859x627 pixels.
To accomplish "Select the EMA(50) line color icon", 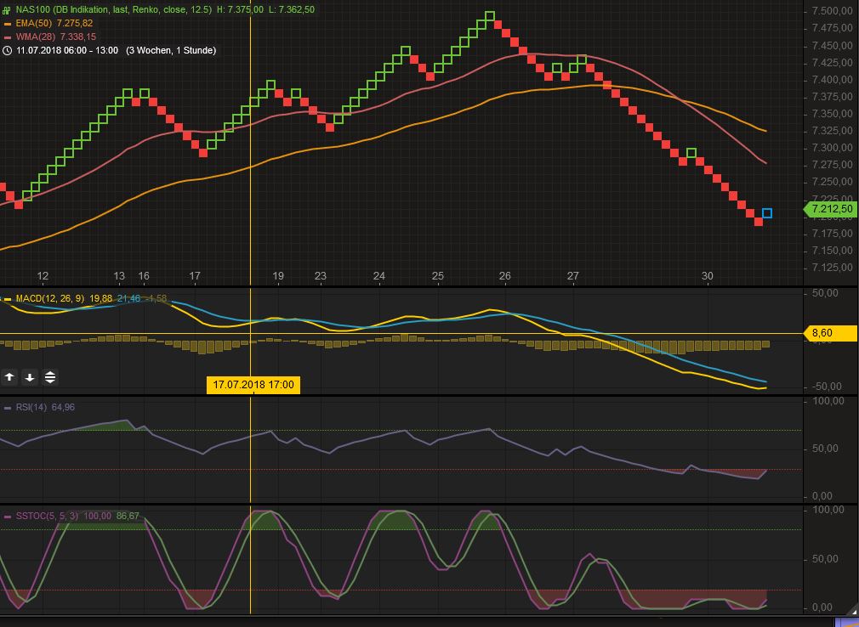I will click(7, 24).
